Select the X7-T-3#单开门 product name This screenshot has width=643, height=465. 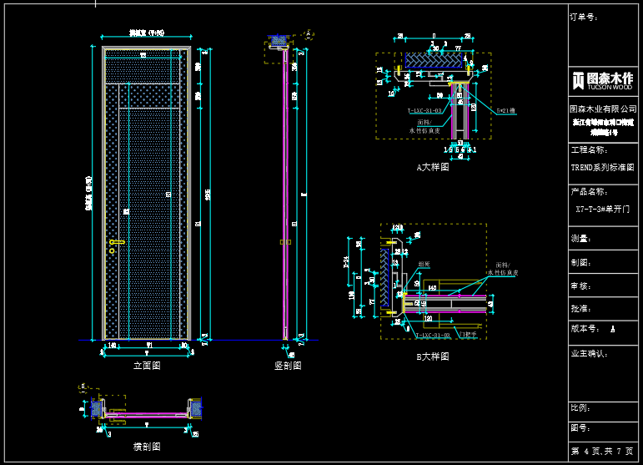[x=604, y=210]
